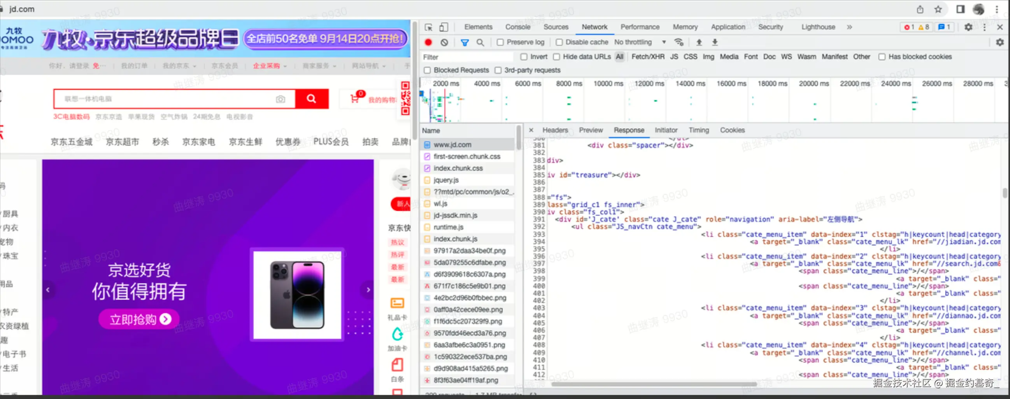Clear the network log
This screenshot has width=1010, height=399.
(x=444, y=42)
